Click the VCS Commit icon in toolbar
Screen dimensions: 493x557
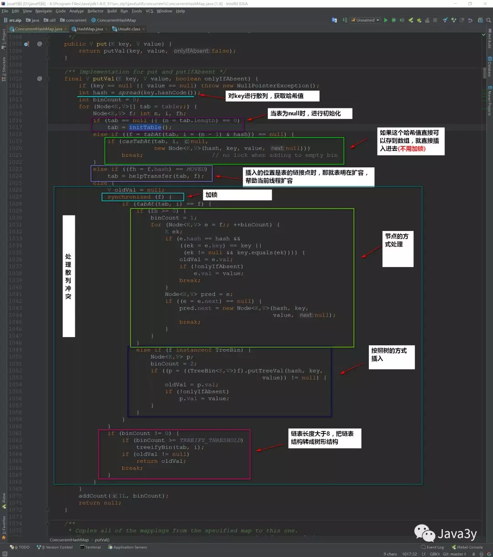coord(453,20)
